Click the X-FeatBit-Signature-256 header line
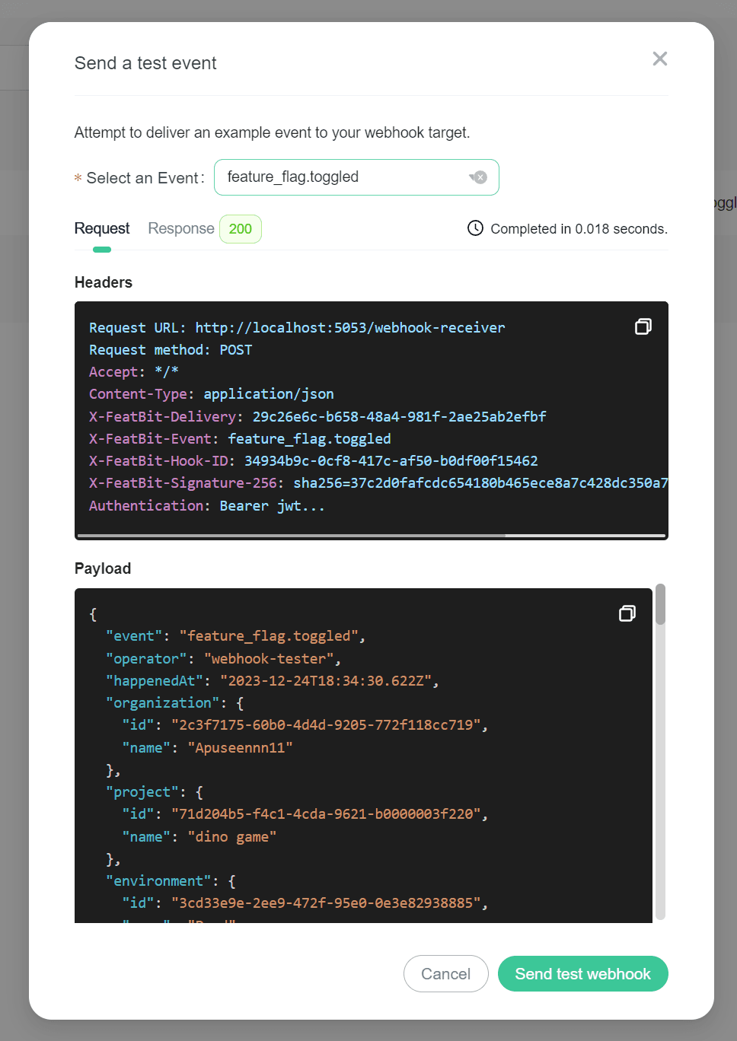 (378, 483)
